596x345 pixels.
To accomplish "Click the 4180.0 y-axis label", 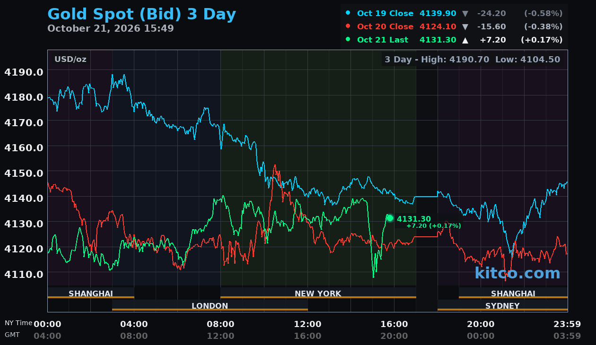I will pos(24,97).
